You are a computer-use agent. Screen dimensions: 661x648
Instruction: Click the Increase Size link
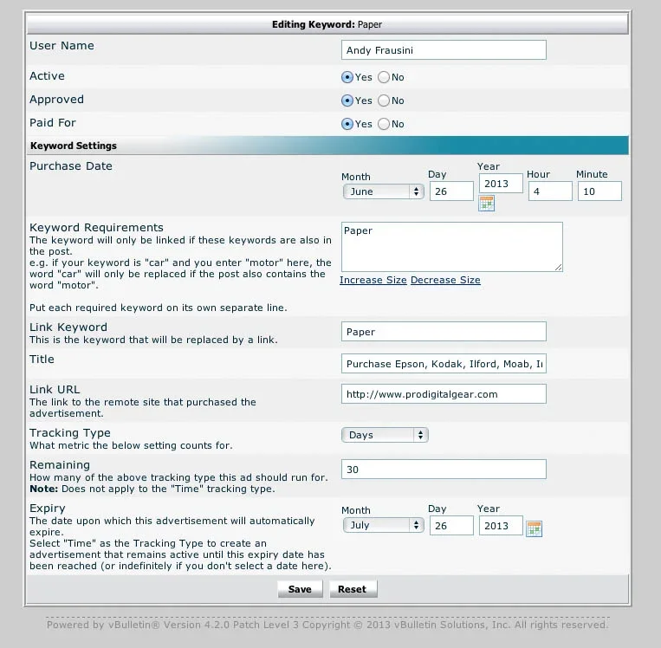coord(373,280)
